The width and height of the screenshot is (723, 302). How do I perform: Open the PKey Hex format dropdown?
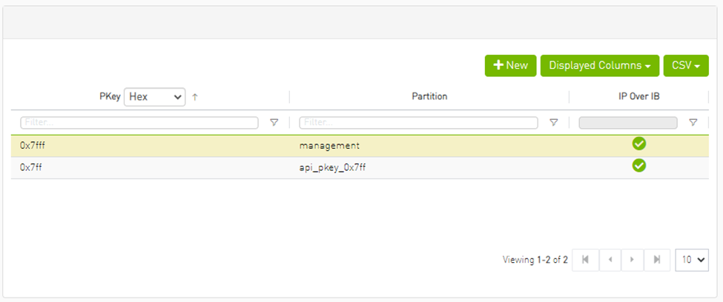[x=154, y=96]
